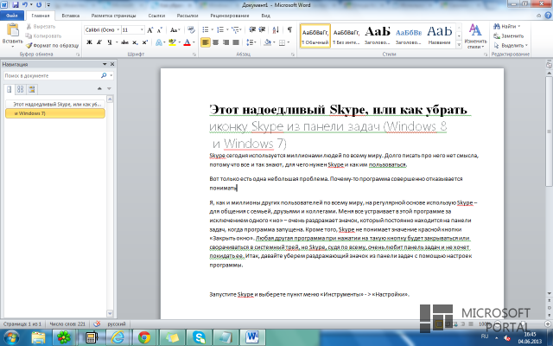The width and height of the screenshot is (553, 346).
Task: Increase paragraph indent
Action: (x=262, y=30)
